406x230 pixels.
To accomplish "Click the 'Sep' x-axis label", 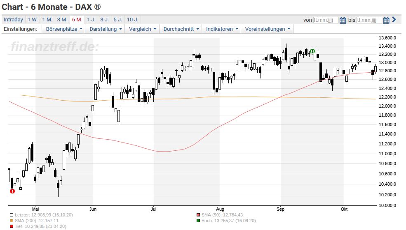I will coord(280,209).
